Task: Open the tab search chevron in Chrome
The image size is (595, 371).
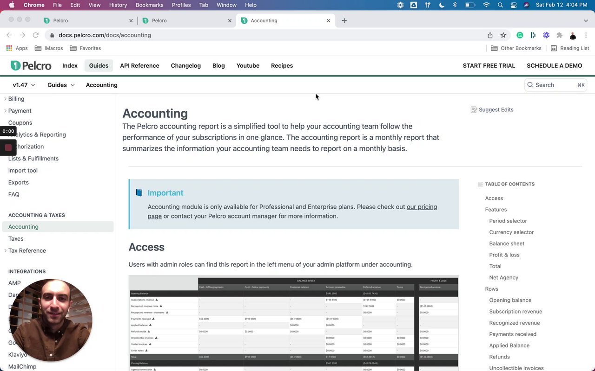Action: coord(586,20)
